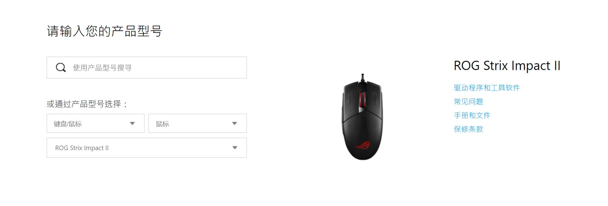Viewport: 608px width, 206px height.
Task: Open the 鼠标 dropdown arrow
Action: click(x=234, y=124)
